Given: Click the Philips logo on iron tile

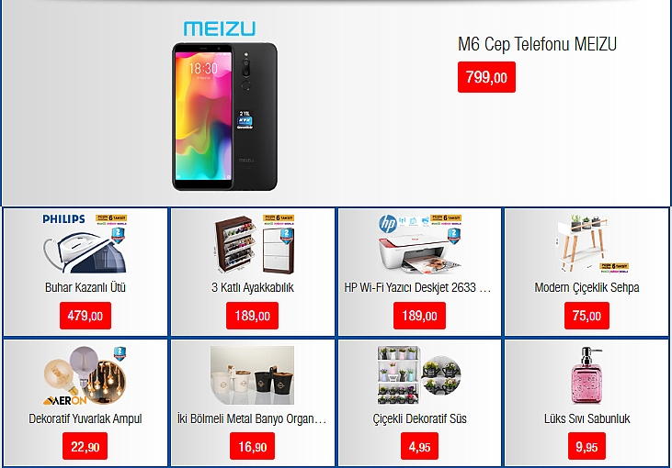Looking at the screenshot, I should (x=63, y=219).
